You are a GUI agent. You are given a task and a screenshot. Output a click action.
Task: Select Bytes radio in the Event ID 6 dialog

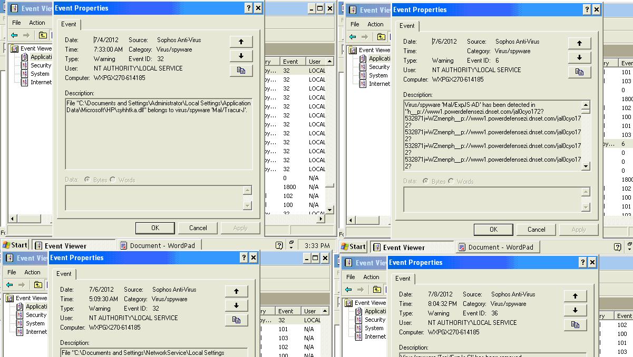click(426, 182)
